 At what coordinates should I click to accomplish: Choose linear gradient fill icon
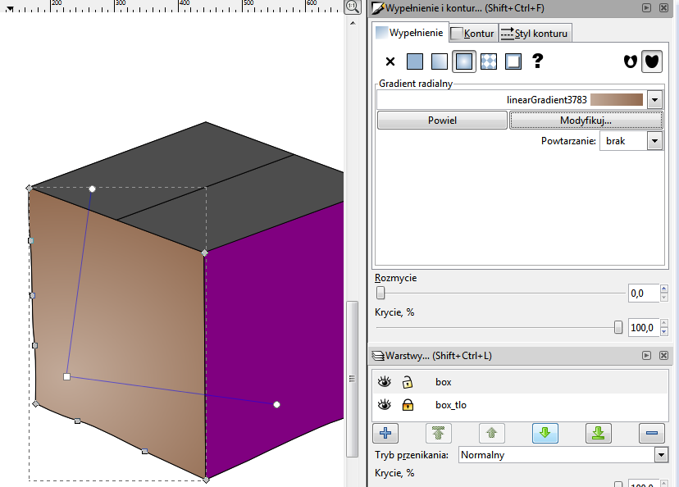pyautogui.click(x=439, y=61)
